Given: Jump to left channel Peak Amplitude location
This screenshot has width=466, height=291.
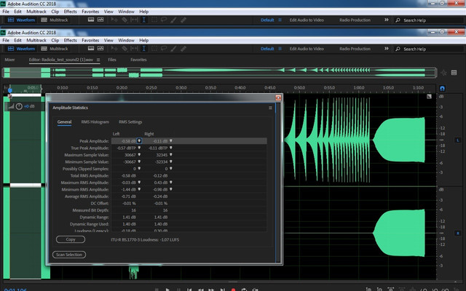Looking at the screenshot, I should coord(139,140).
